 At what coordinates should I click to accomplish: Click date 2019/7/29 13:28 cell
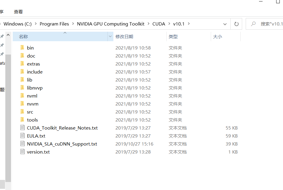click(133, 152)
